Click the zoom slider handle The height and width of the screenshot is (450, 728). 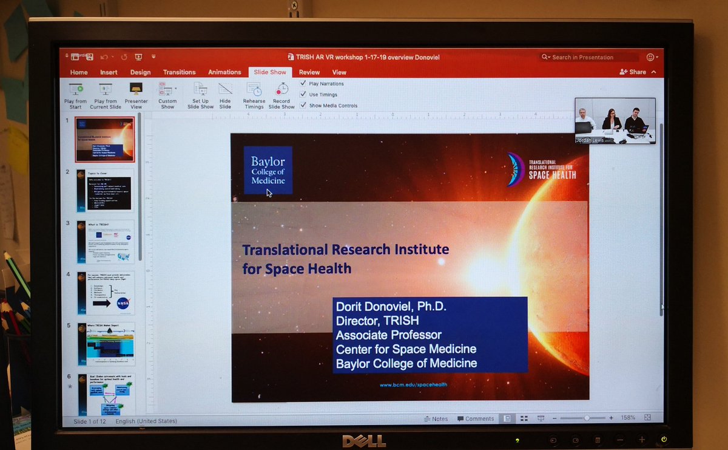tap(587, 418)
